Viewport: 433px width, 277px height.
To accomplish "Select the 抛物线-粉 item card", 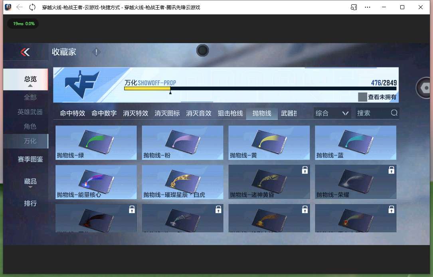I will 182,143.
